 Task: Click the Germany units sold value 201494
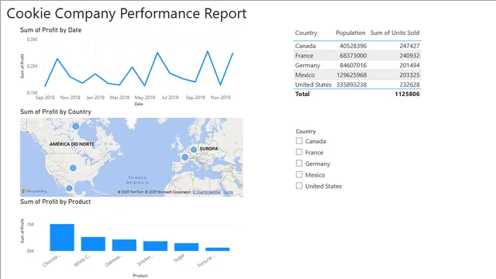(x=409, y=65)
